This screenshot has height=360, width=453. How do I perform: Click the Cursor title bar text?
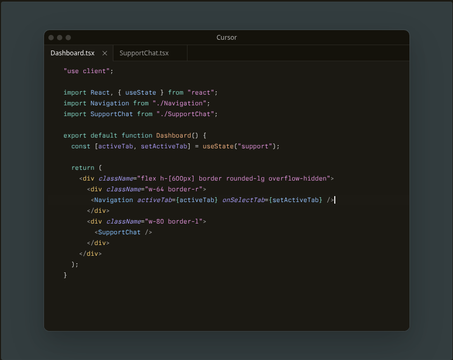[x=226, y=37]
